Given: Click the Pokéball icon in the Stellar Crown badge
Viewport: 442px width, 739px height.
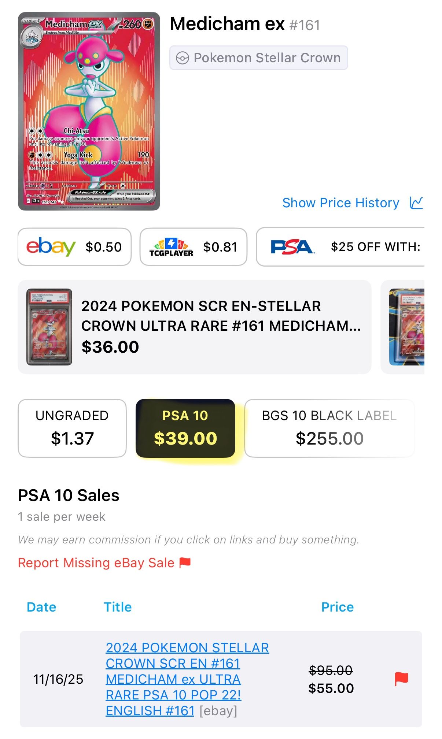Looking at the screenshot, I should click(x=183, y=57).
